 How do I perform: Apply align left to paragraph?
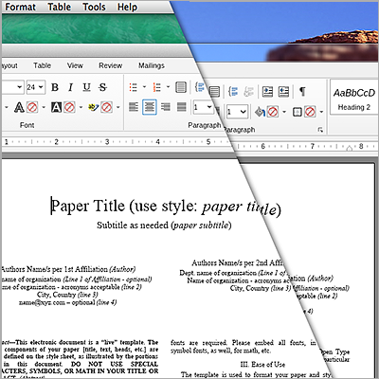(134, 107)
